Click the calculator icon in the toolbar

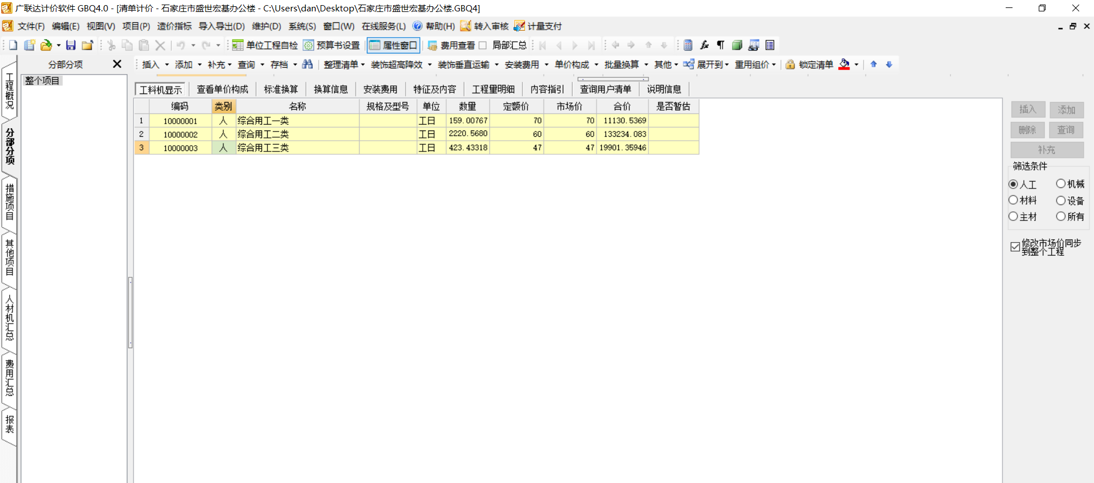click(x=688, y=45)
